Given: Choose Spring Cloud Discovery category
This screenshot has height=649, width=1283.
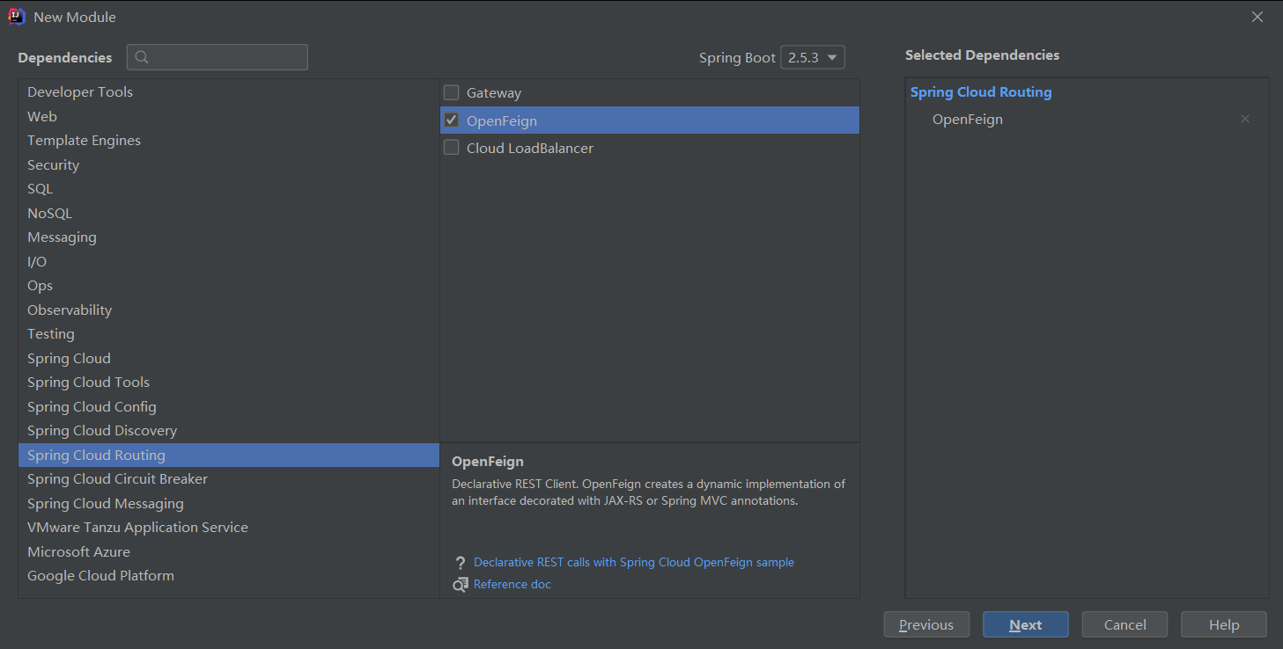Looking at the screenshot, I should point(229,430).
